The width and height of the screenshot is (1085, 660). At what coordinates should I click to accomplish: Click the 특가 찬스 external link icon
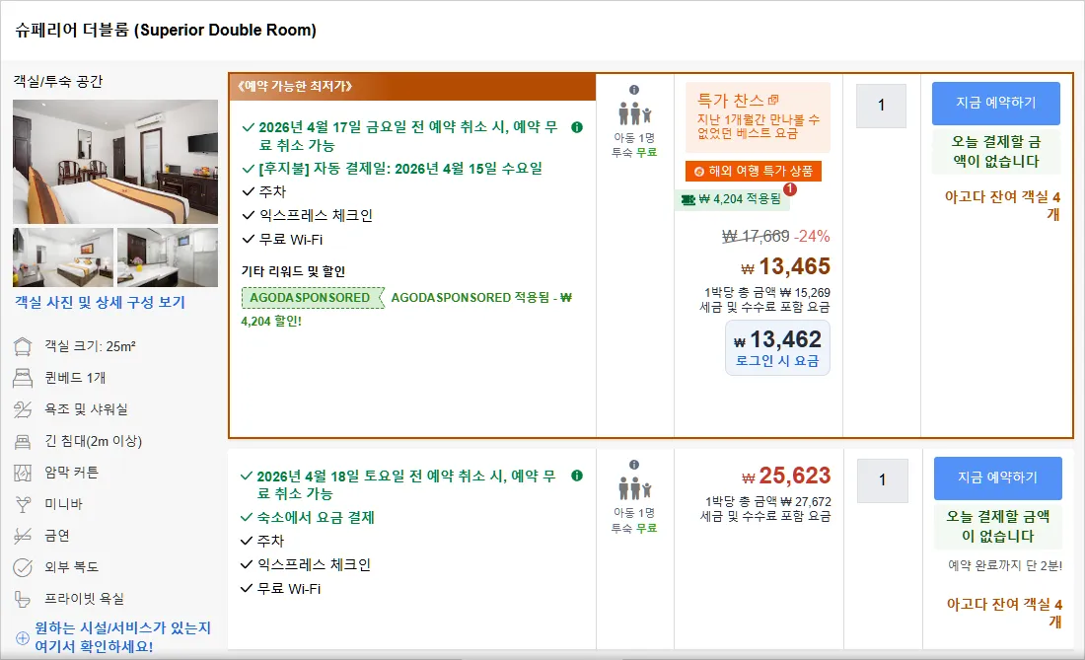[773, 101]
